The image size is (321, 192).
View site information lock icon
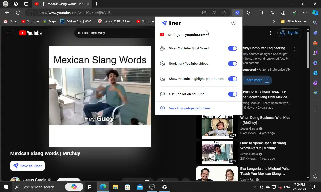[31, 13]
